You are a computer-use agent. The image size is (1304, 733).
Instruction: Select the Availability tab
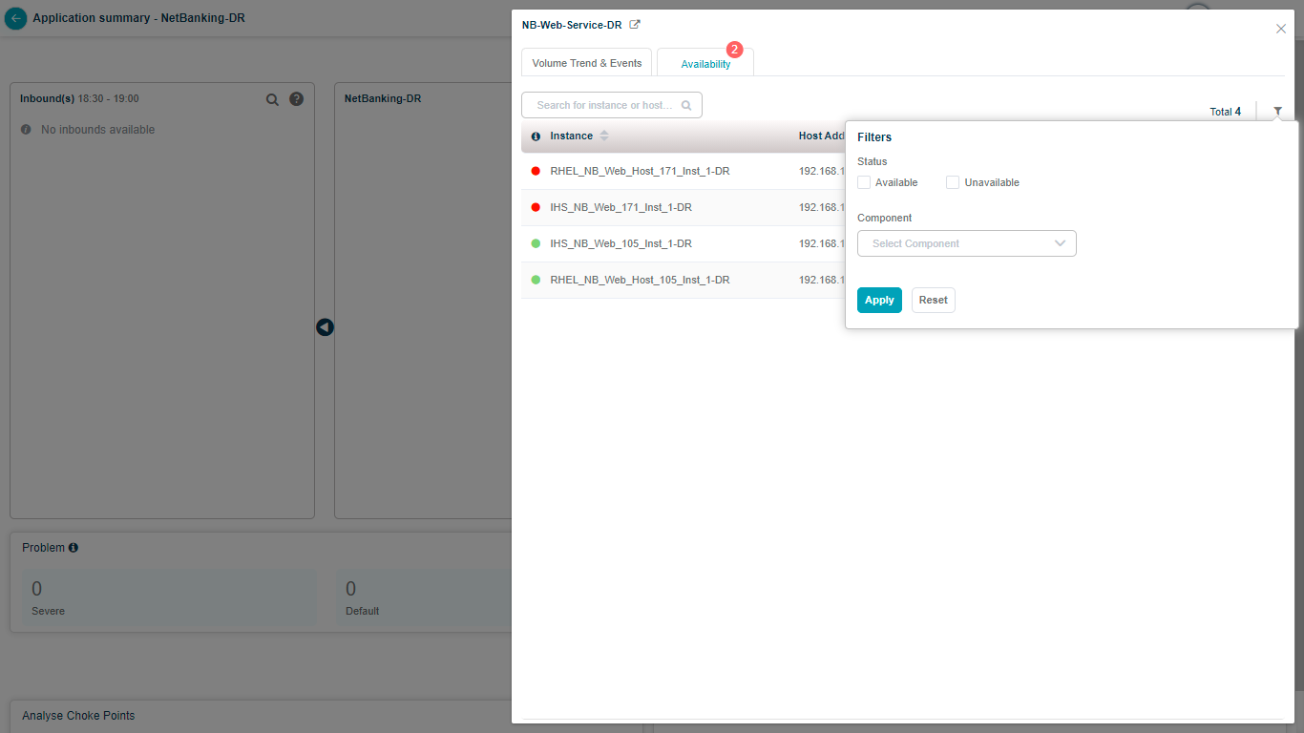[x=705, y=64]
